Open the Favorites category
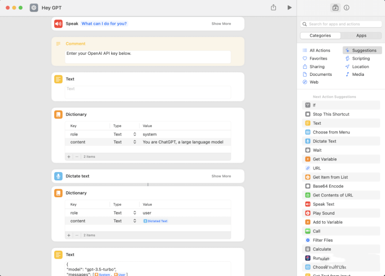This screenshot has width=385, height=276. click(315, 58)
